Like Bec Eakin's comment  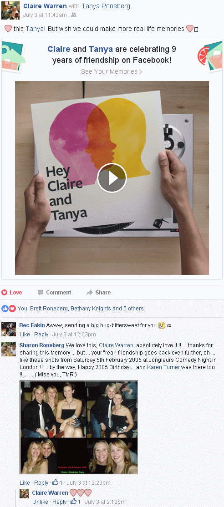pyautogui.click(x=25, y=335)
